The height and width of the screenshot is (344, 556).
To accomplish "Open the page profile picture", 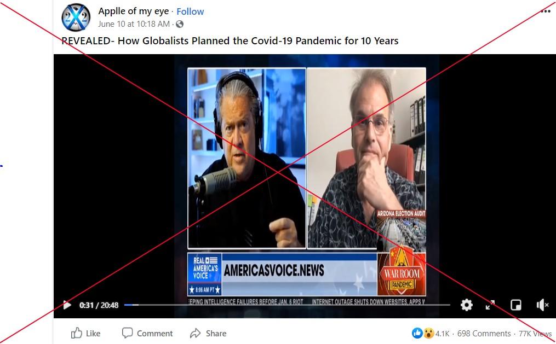I will pos(76,18).
